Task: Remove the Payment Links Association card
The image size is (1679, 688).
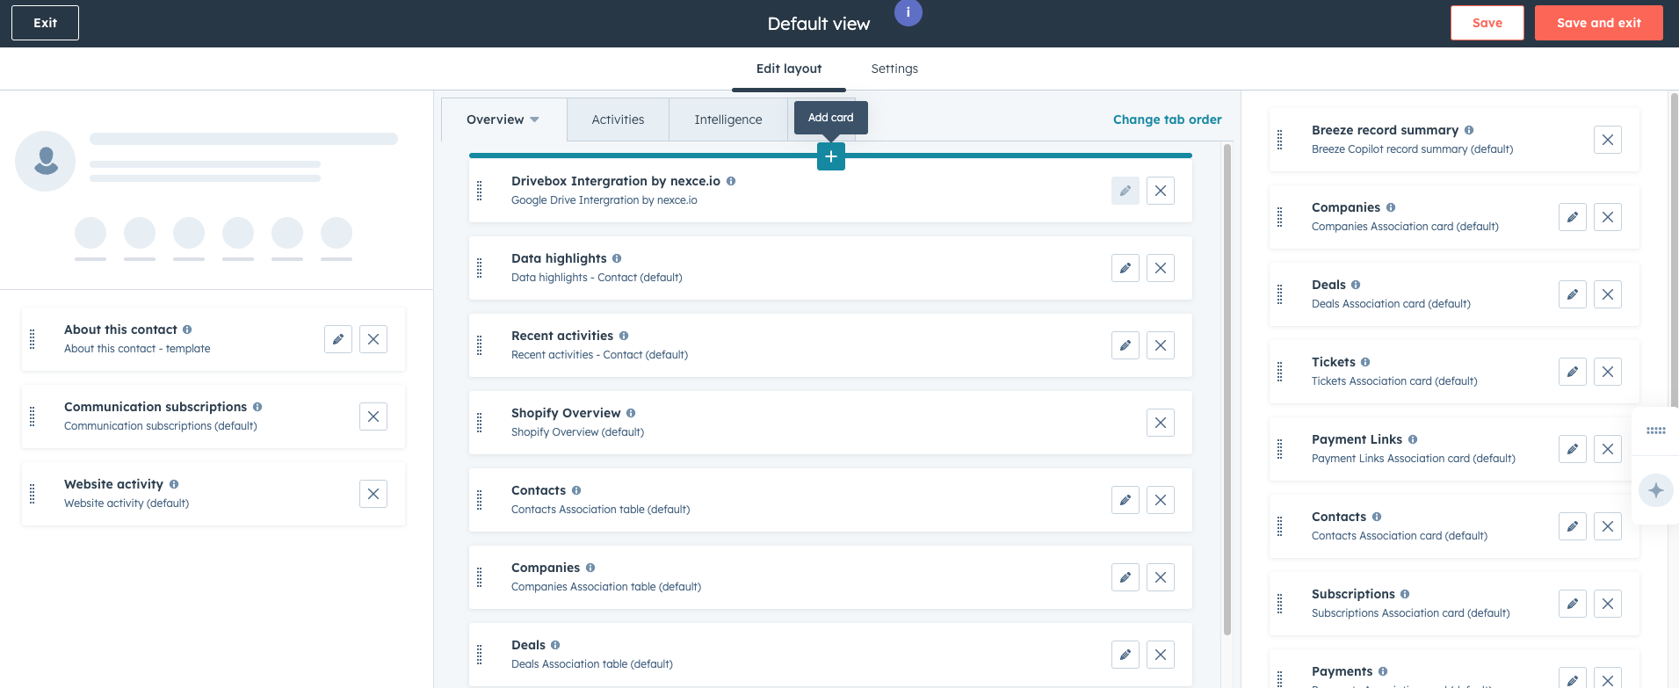Action: point(1607,449)
